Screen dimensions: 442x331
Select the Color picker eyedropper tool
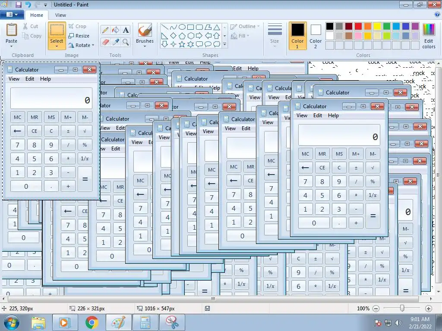click(116, 42)
